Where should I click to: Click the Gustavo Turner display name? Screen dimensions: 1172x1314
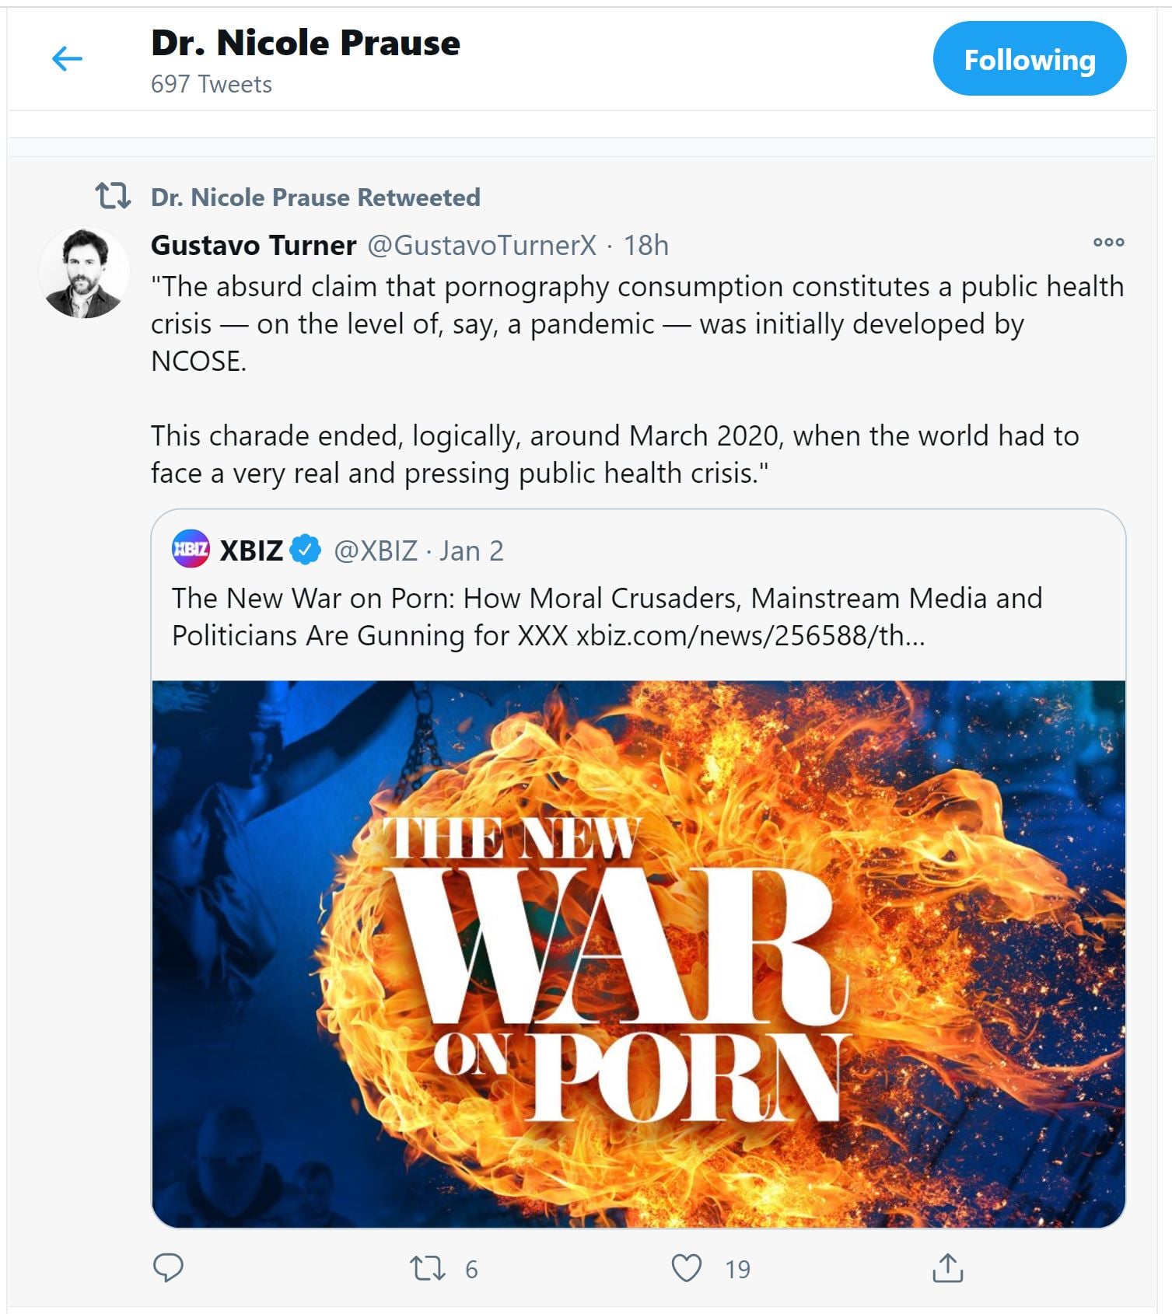[254, 246]
